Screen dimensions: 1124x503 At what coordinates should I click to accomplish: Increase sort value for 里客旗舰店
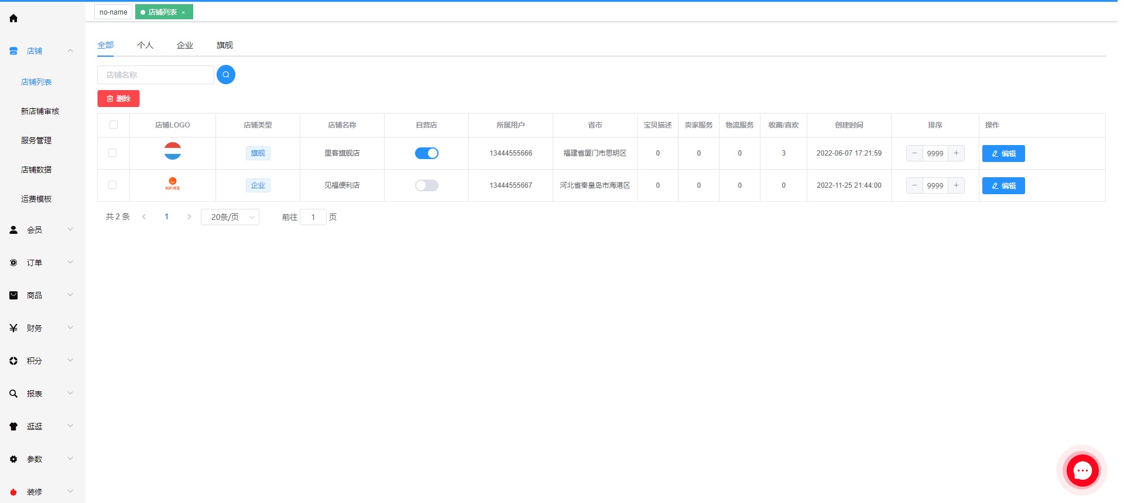[x=956, y=153]
